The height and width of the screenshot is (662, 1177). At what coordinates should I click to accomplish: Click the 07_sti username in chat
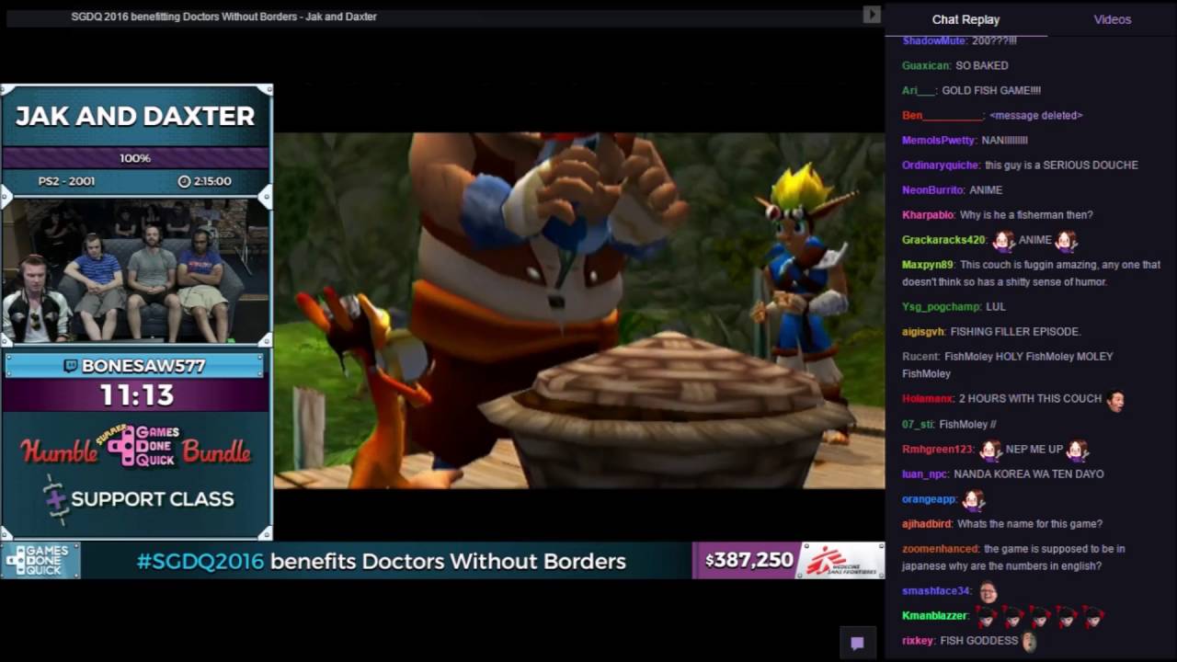pyautogui.click(x=918, y=424)
